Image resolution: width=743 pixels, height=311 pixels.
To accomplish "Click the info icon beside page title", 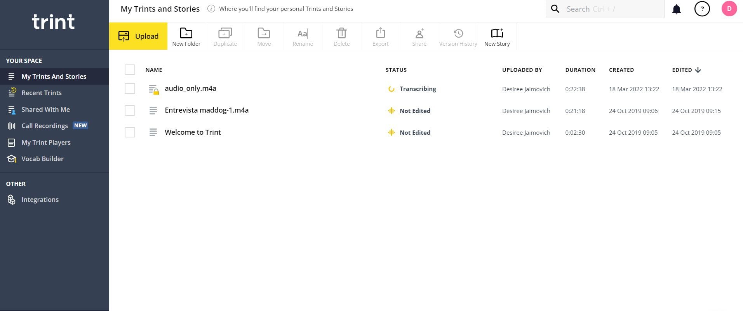I will tap(211, 9).
